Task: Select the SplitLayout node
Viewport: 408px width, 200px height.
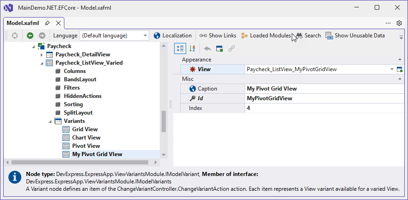Action: click(x=78, y=113)
